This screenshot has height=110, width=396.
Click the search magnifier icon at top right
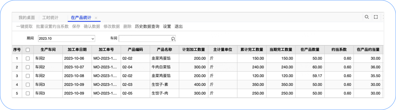tap(367, 17)
